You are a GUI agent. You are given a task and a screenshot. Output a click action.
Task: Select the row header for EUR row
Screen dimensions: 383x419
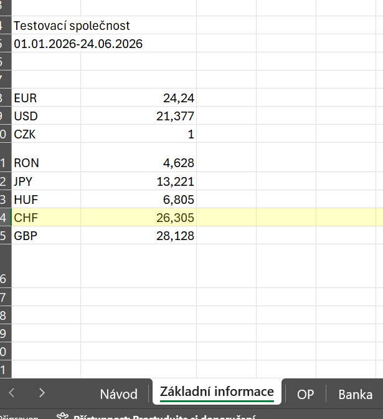point(6,97)
